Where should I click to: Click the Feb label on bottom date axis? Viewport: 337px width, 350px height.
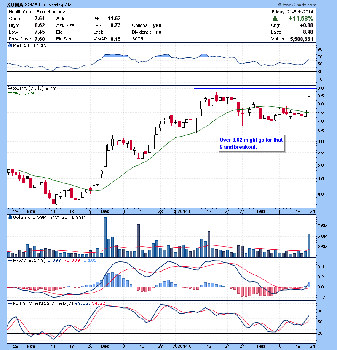point(261,346)
